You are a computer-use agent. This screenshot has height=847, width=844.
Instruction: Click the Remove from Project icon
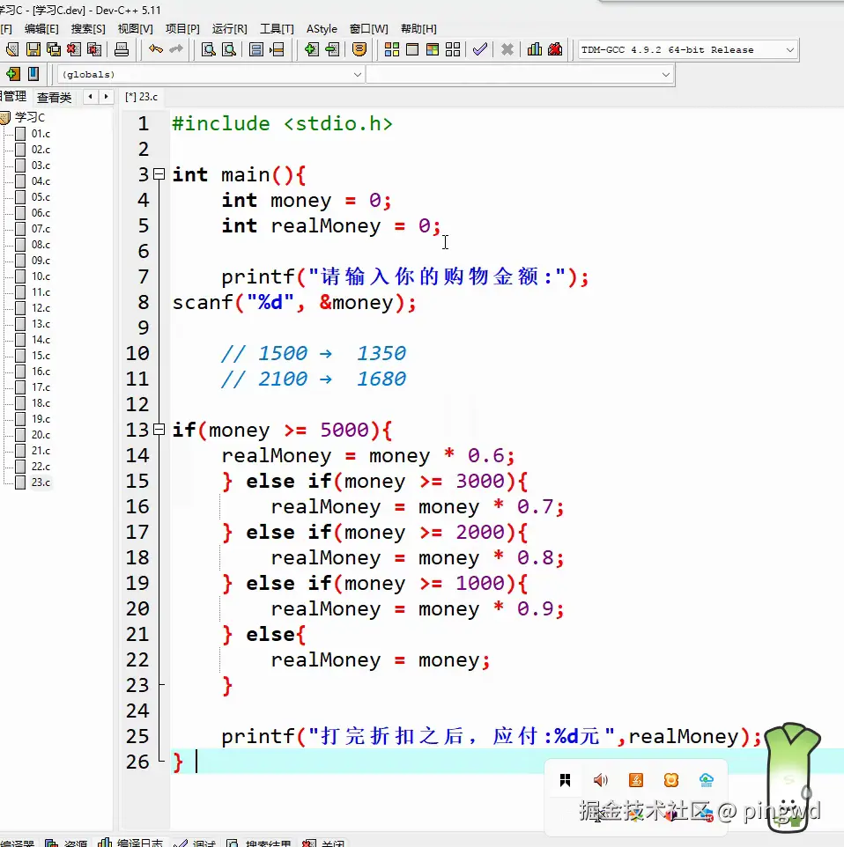tap(332, 49)
